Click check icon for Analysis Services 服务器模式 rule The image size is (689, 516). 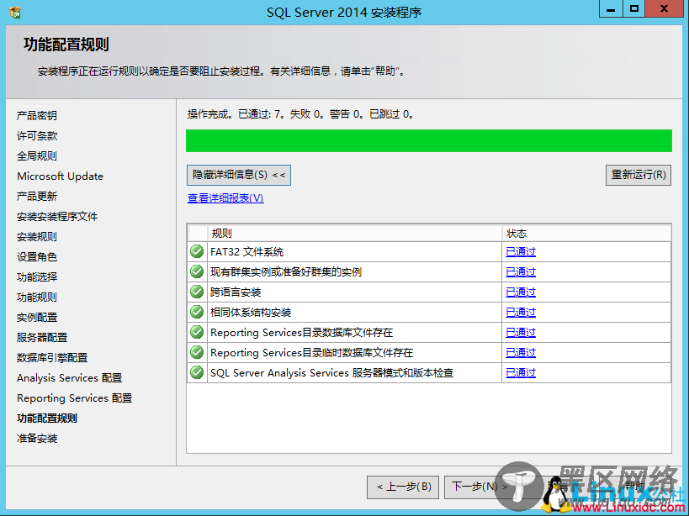pos(197,372)
